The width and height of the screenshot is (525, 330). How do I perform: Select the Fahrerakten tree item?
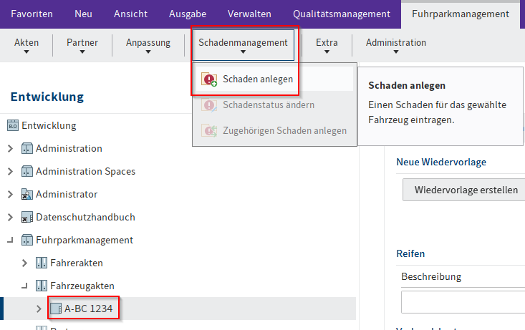[77, 263]
